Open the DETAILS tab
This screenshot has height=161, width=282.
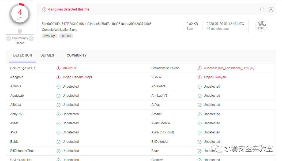pos(47,55)
